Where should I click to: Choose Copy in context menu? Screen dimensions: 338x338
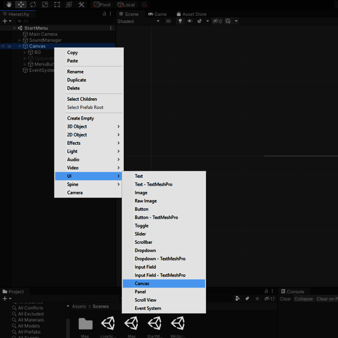[89, 53]
